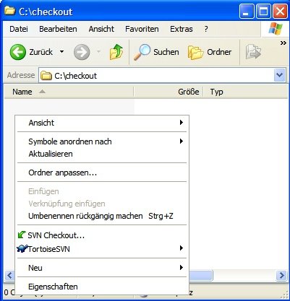Open the Bearbeiten menu

[x=58, y=29]
